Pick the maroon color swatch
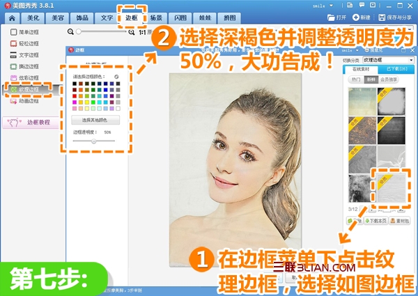 pyautogui.click(x=75, y=90)
